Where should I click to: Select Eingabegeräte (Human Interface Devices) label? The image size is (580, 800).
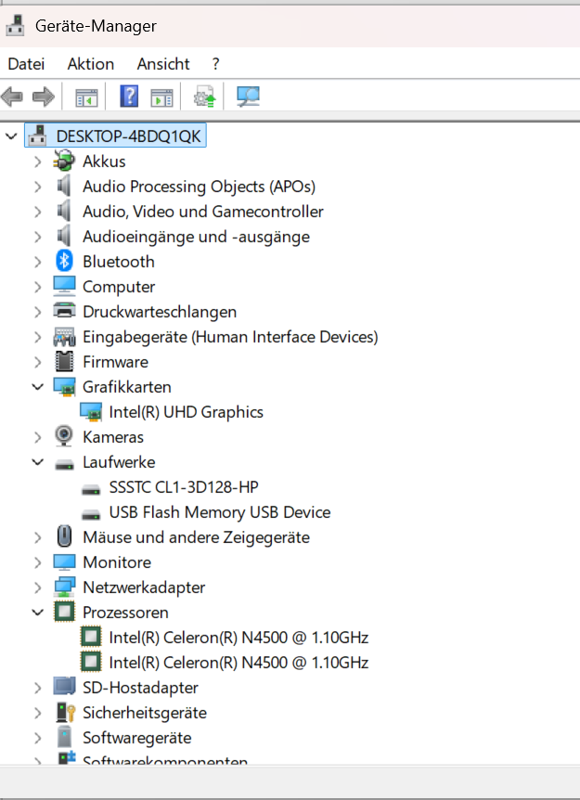click(230, 337)
